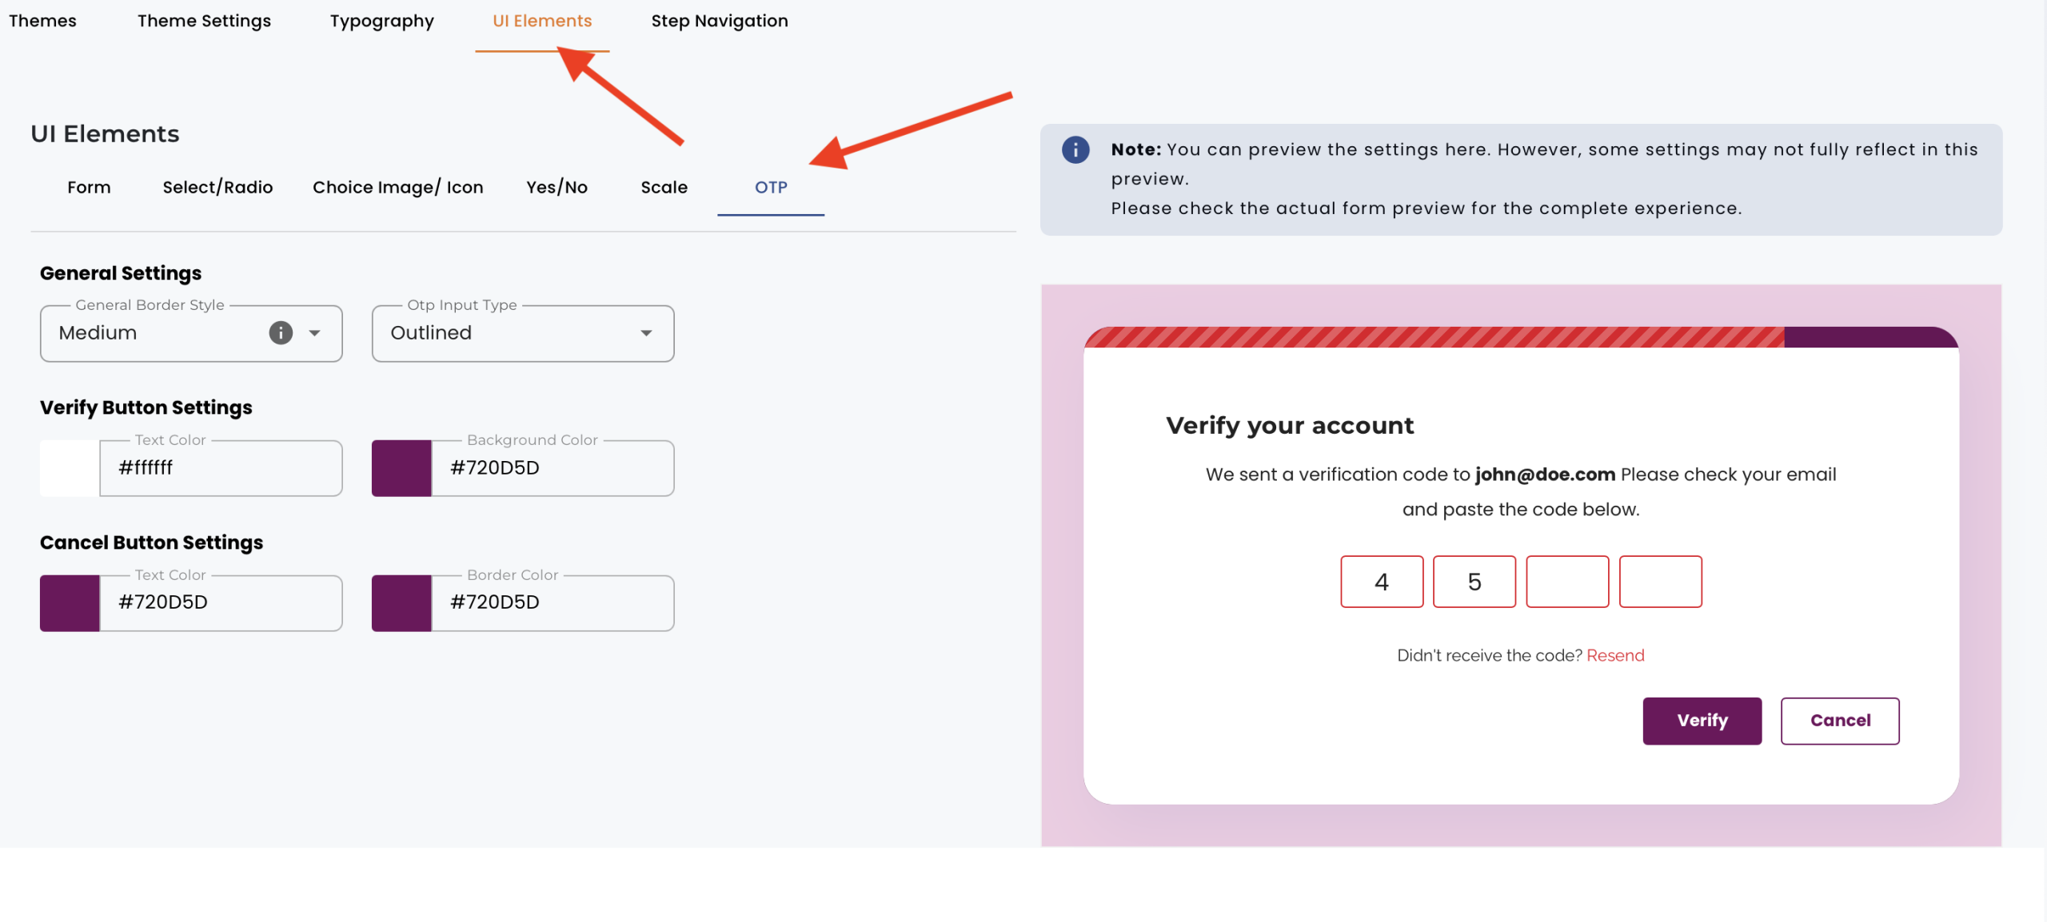The width and height of the screenshot is (2047, 922).
Task: Click the Cancel button in the preview
Action: coord(1839,721)
